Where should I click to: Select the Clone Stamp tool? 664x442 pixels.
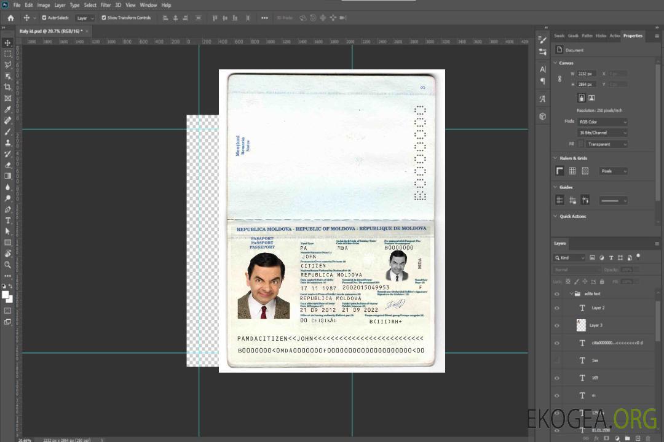(x=7, y=143)
